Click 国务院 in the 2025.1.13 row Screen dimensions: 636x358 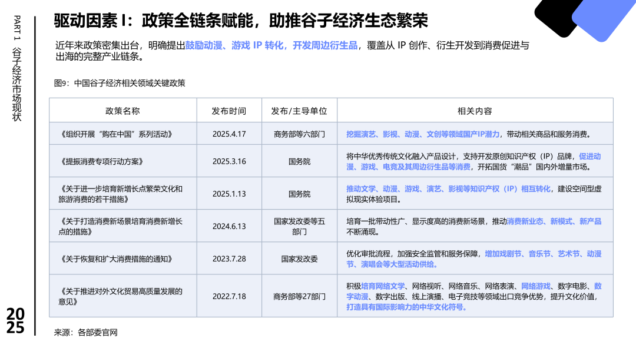pos(299,194)
